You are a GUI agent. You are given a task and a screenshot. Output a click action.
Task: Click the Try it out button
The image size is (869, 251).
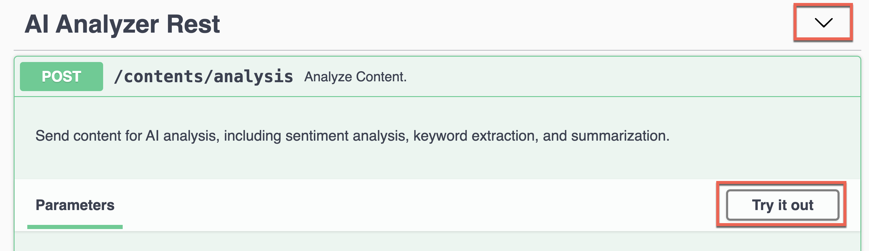click(x=782, y=205)
